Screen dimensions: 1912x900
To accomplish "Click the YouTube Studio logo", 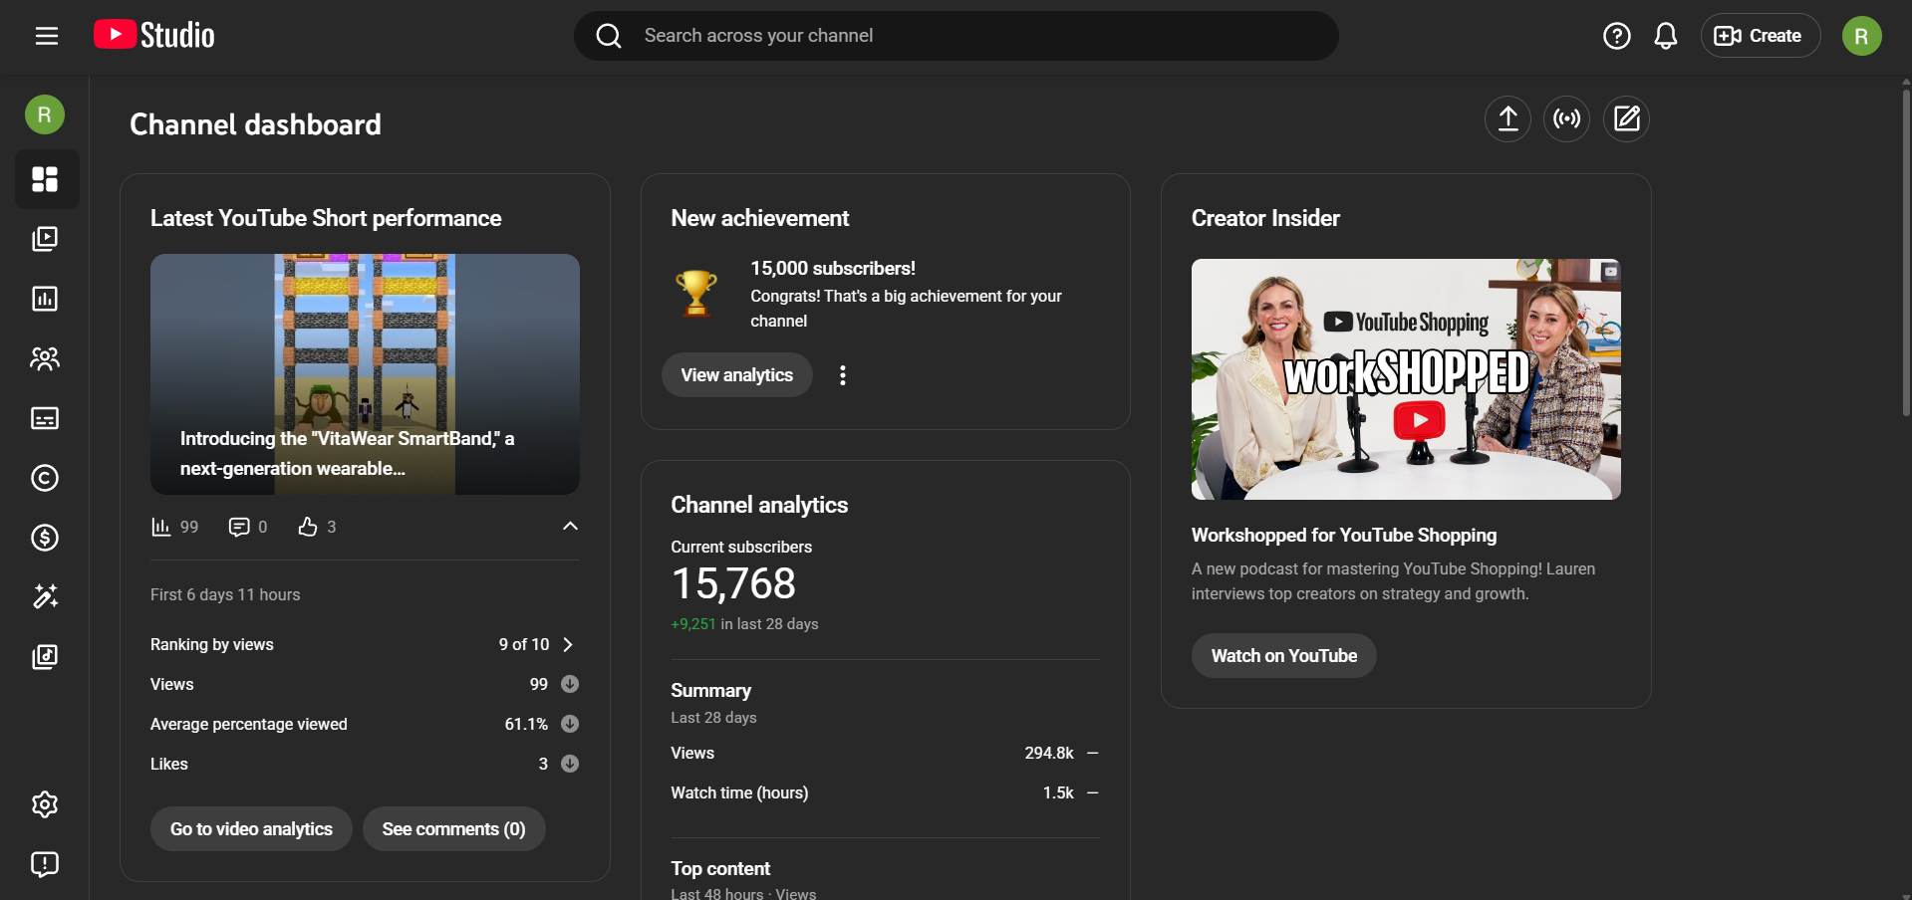I will [154, 36].
